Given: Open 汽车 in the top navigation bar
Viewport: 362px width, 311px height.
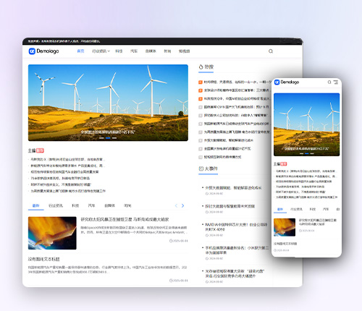Looking at the screenshot, I should [134, 51].
